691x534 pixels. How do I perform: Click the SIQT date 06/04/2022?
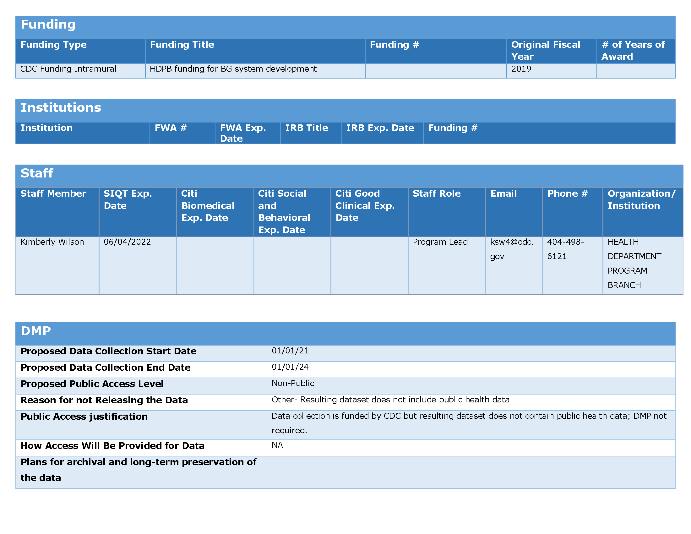tap(127, 242)
